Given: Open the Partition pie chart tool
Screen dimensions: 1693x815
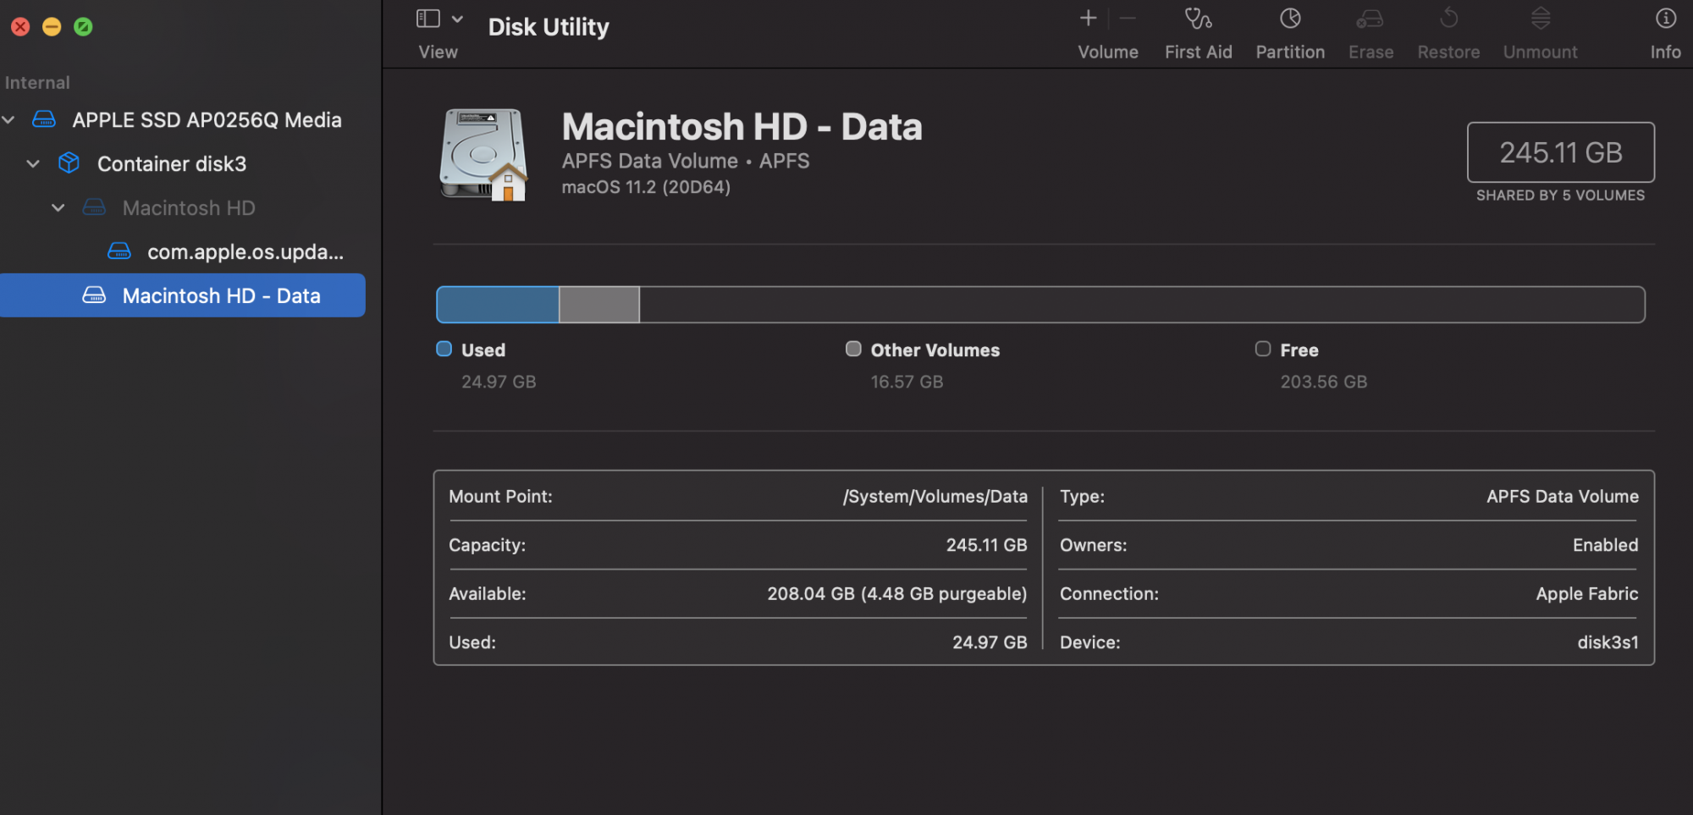Looking at the screenshot, I should (1290, 19).
